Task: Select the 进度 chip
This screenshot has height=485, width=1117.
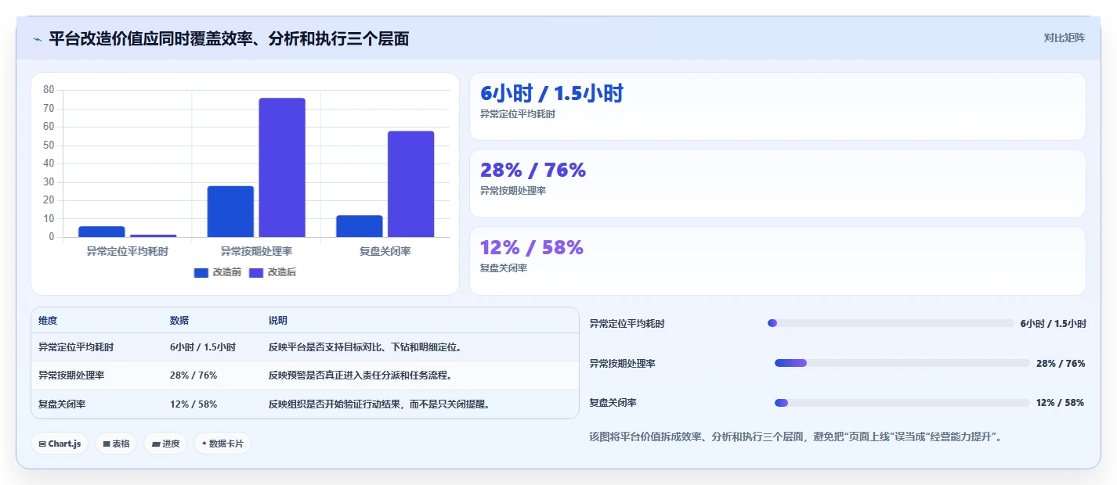Action: (x=165, y=444)
